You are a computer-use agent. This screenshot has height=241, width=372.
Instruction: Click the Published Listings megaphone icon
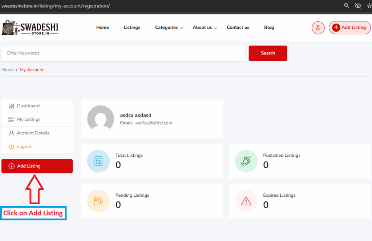246,161
